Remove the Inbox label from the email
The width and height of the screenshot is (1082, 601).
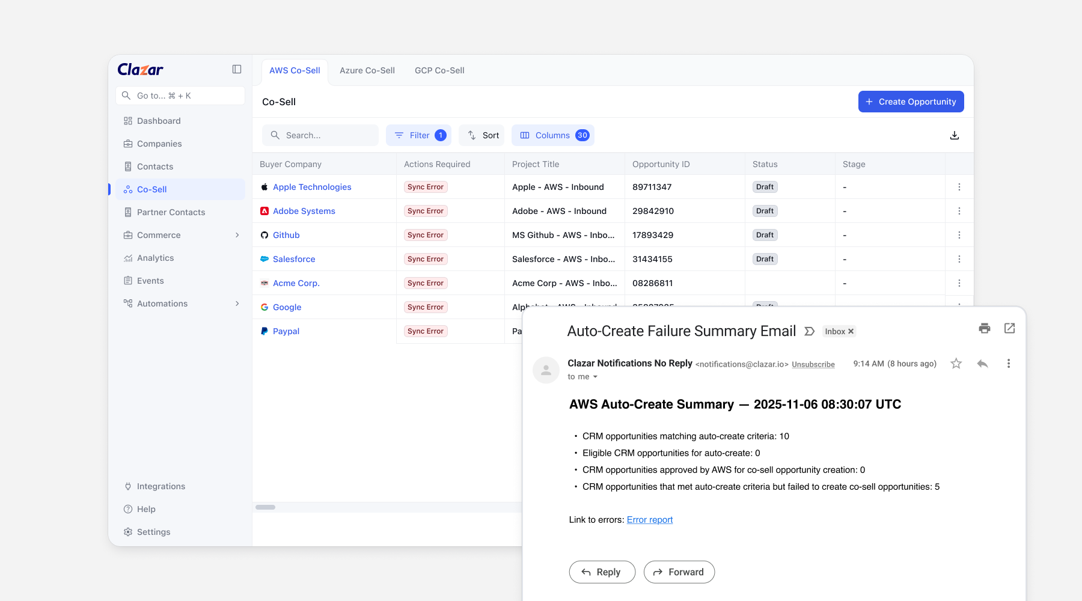(851, 331)
